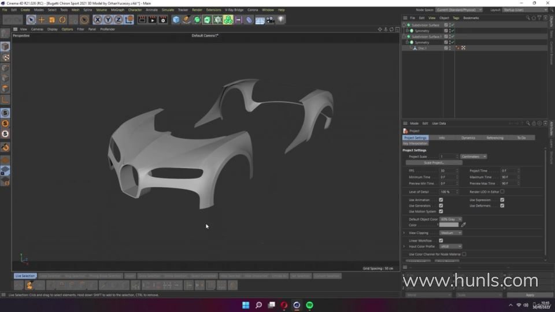Uncheck Use Animation
This screenshot has height=312, width=555.
click(441, 200)
